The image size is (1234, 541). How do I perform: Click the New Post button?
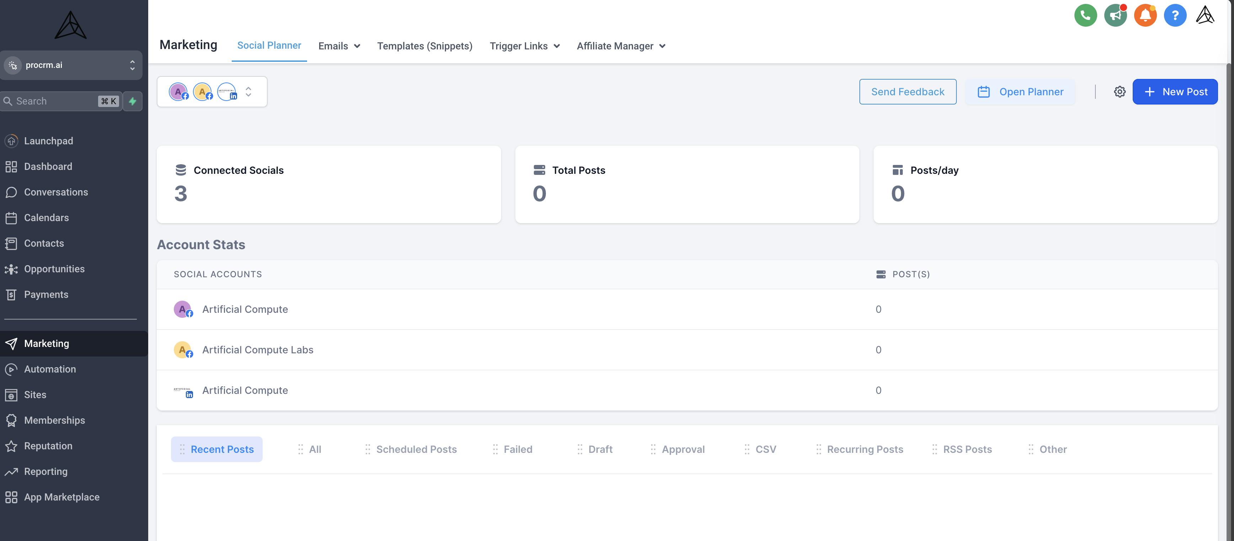pos(1175,91)
